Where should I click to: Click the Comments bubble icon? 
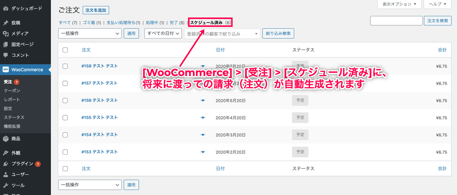coord(6,55)
